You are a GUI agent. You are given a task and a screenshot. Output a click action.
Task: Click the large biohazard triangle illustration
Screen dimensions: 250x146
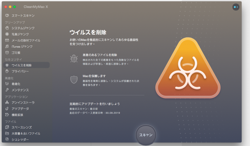pos(188,68)
